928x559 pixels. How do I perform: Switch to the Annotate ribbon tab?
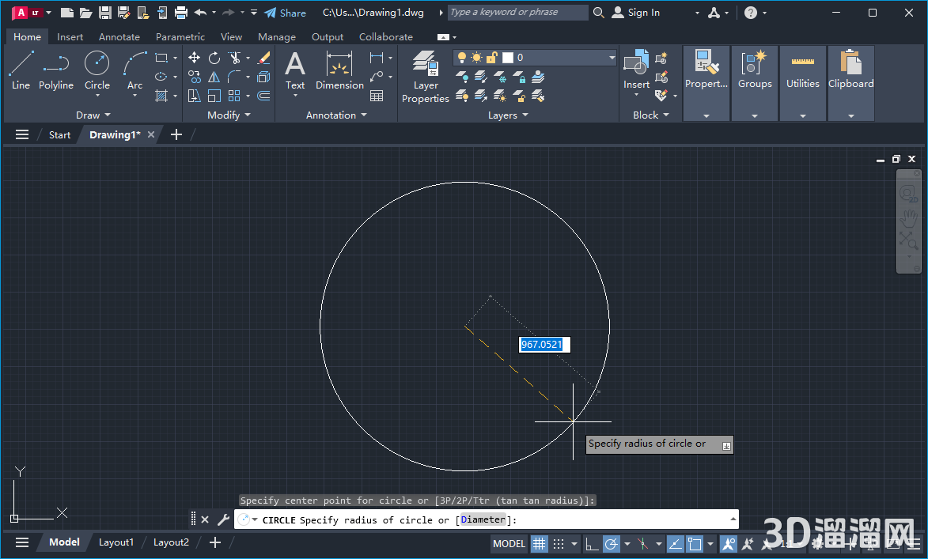click(x=119, y=36)
